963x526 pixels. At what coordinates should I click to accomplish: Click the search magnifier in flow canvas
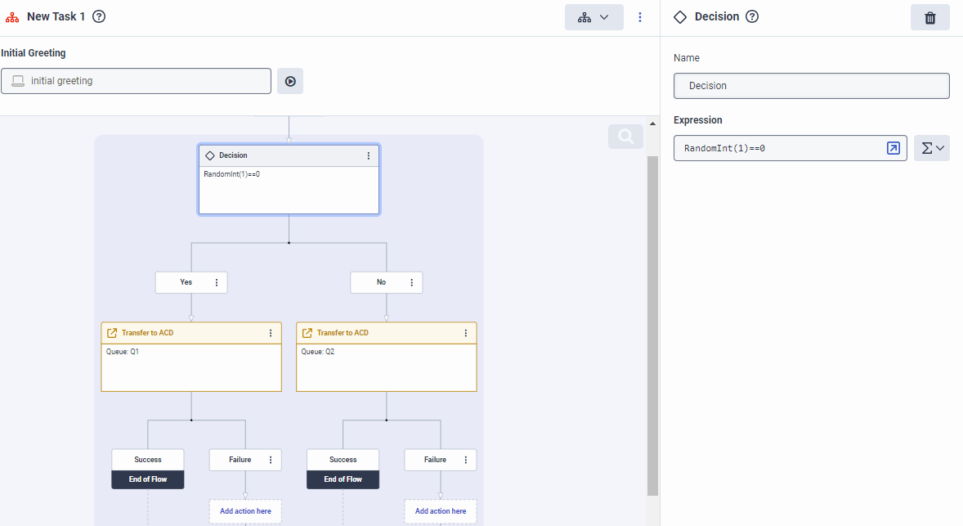(x=625, y=137)
